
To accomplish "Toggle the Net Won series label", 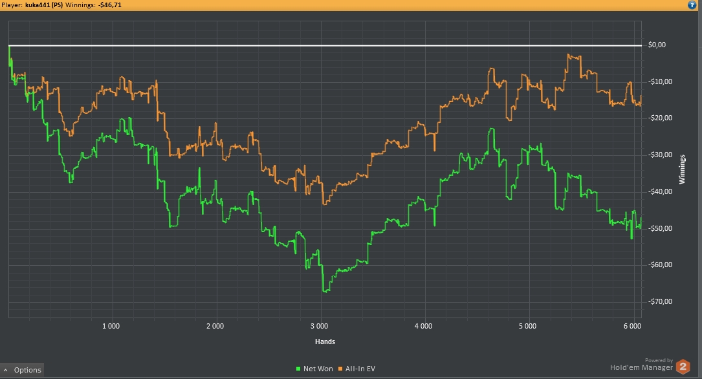I will (x=318, y=369).
